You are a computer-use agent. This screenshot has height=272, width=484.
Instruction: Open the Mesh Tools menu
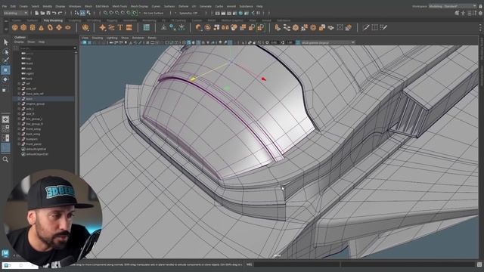(119, 6)
